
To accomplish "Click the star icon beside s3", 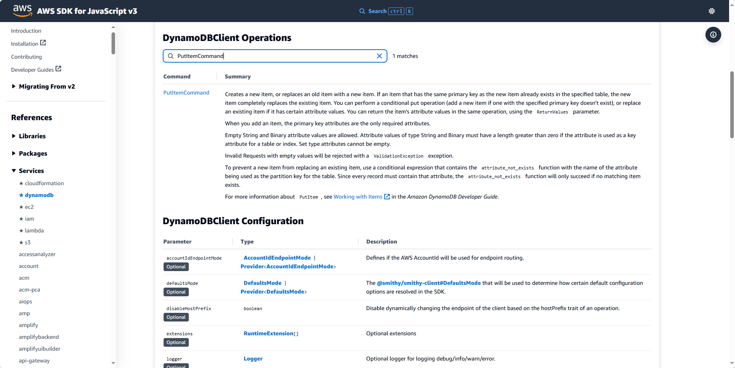I will pyautogui.click(x=21, y=243).
